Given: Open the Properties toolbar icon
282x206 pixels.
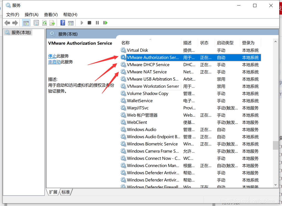Looking at the screenshot, I should point(36,23).
